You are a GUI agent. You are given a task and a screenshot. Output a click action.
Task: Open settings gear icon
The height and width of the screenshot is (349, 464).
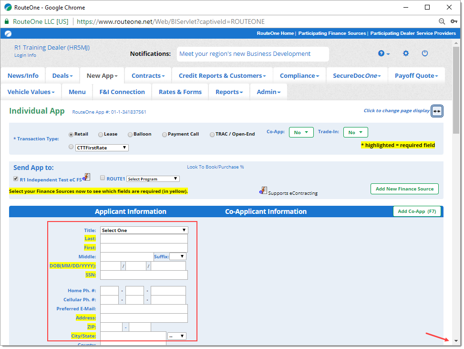406,53
